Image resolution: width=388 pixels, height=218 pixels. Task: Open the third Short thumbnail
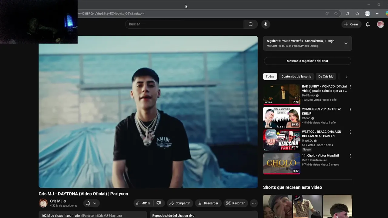[x=337, y=206]
